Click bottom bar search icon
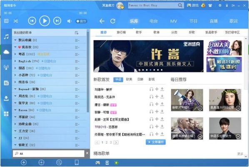 click(59, 162)
